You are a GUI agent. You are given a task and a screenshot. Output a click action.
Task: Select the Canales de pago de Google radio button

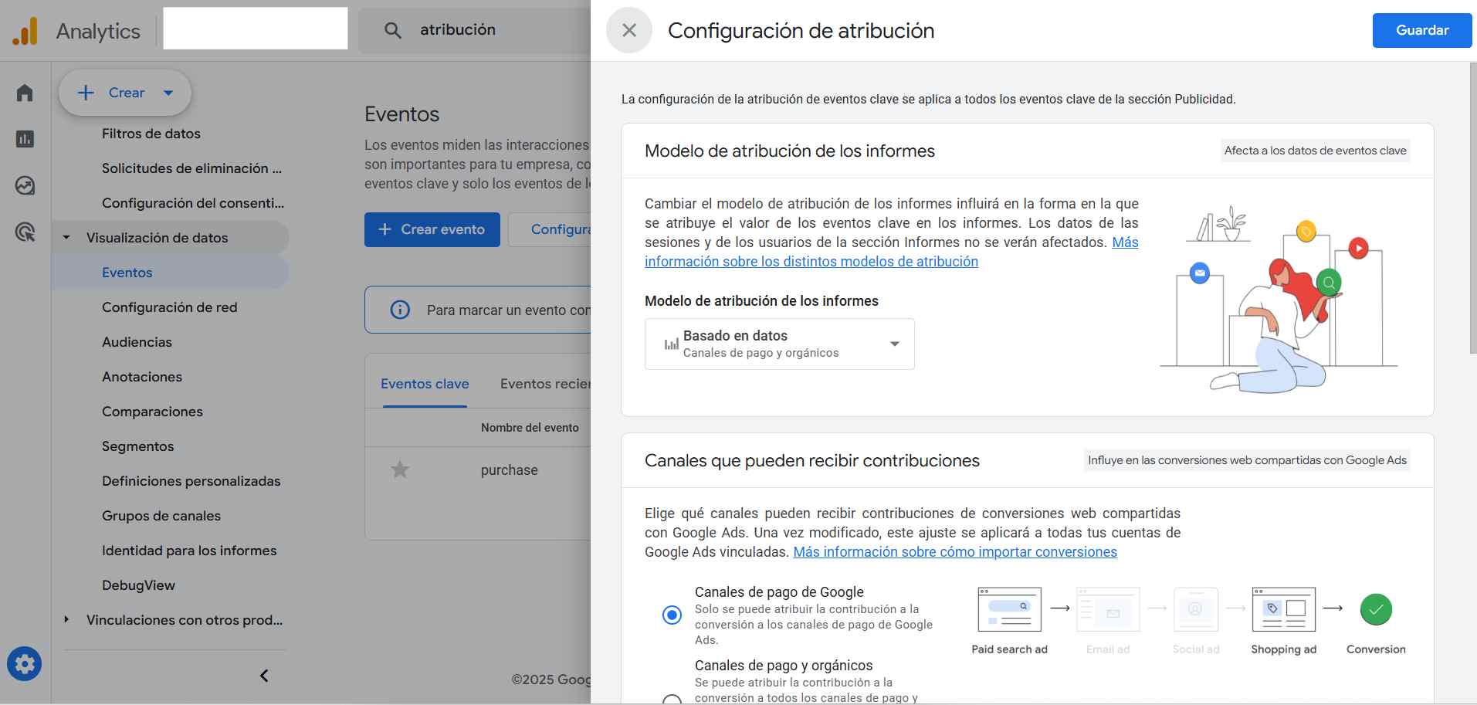coord(671,615)
